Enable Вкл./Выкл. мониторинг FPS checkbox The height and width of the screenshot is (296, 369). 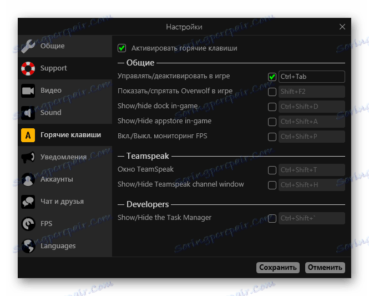coord(272,137)
